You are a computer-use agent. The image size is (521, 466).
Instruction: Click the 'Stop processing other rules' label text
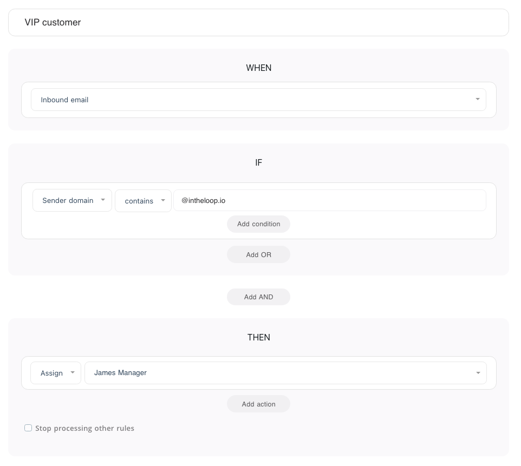click(84, 428)
